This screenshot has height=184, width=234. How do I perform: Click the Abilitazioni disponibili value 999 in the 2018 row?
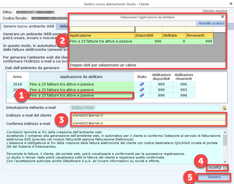[x=161, y=84]
